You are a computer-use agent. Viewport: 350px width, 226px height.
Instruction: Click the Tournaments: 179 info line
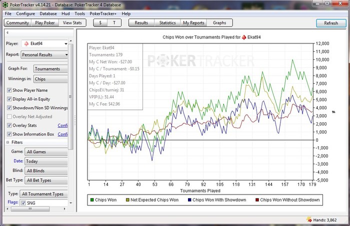[106, 55]
